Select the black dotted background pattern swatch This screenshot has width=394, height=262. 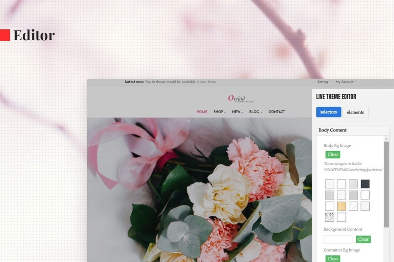[x=330, y=217]
